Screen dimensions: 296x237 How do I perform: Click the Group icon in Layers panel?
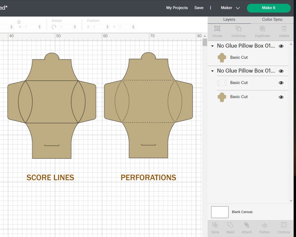217,28
